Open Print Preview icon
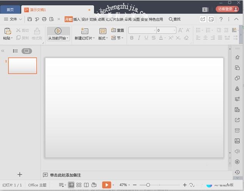 (51, 19)
